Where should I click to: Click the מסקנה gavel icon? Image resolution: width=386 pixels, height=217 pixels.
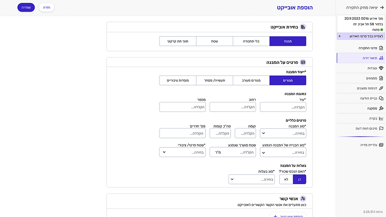[380, 108]
